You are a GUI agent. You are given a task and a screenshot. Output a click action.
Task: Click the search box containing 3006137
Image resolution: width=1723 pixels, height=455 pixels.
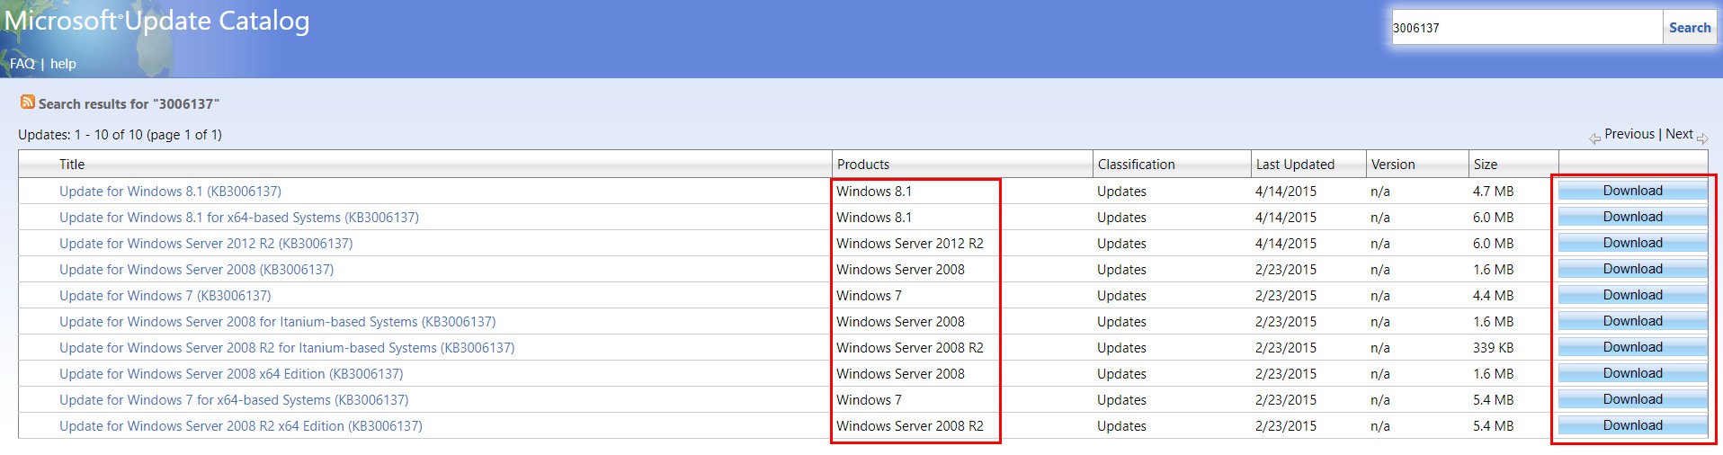[1525, 28]
